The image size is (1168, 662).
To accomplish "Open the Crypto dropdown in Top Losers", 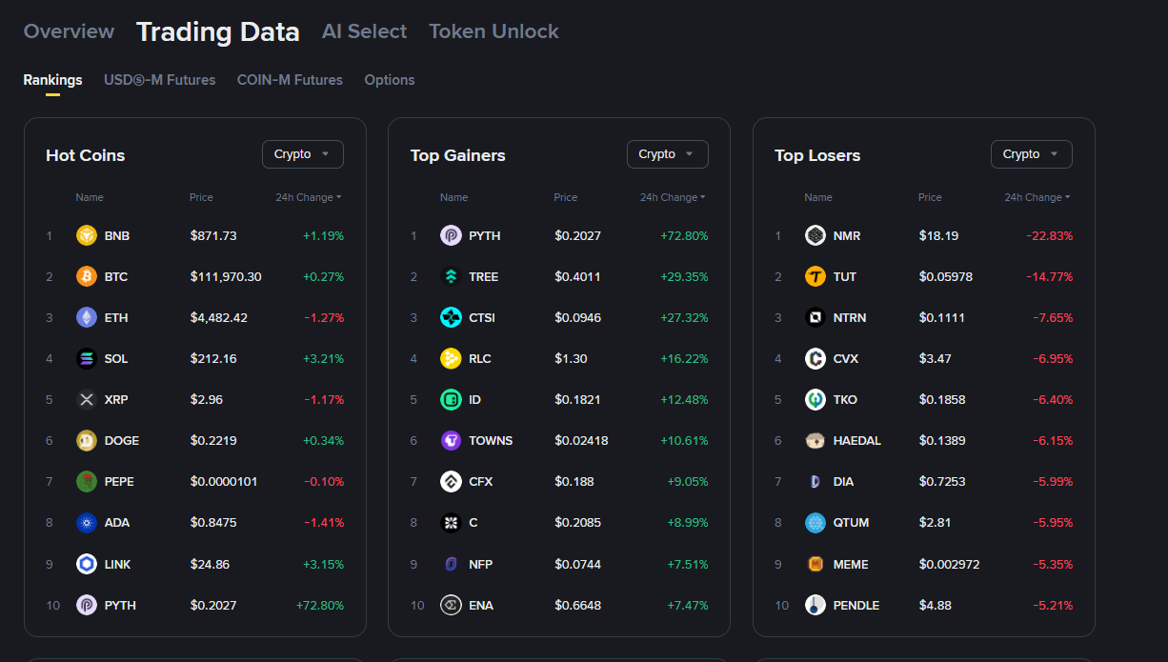I will pyautogui.click(x=1031, y=154).
